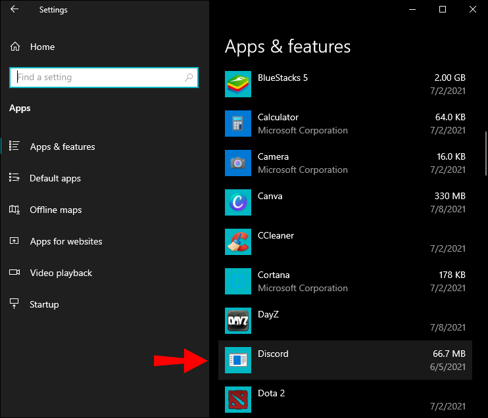Click the Offline maps icon

pos(14,209)
